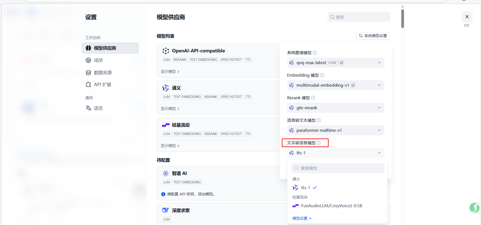This screenshot has height=225, width=481.
Task: Click the 系统模型设置 button
Action: click(x=373, y=36)
